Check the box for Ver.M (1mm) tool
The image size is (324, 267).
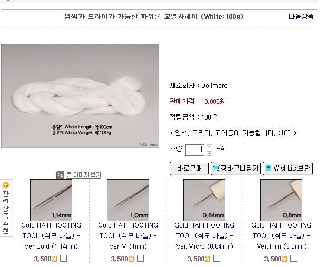140,259
